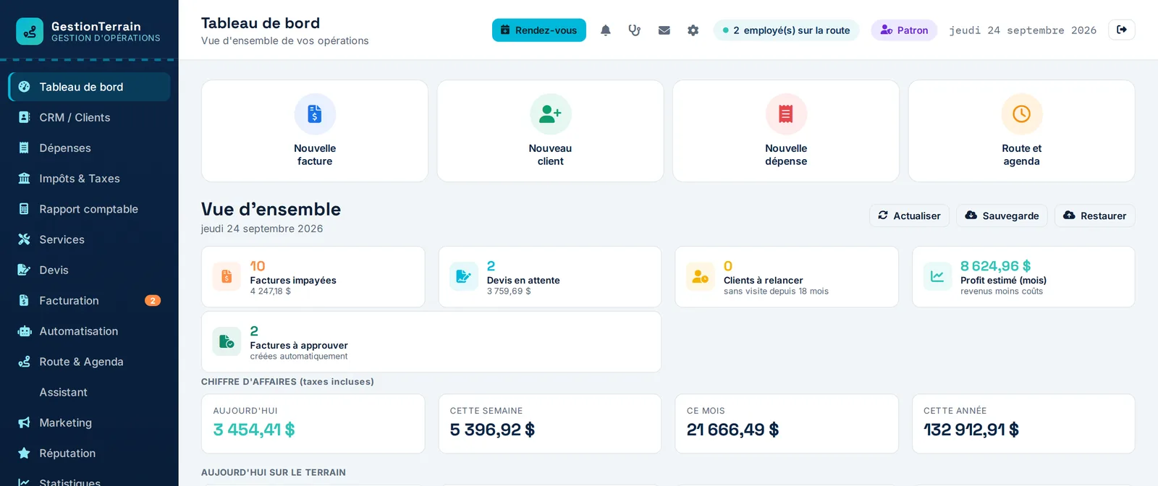1158x486 pixels.
Task: Navigate to Route & Agenda sidebar item
Action: pos(90,362)
